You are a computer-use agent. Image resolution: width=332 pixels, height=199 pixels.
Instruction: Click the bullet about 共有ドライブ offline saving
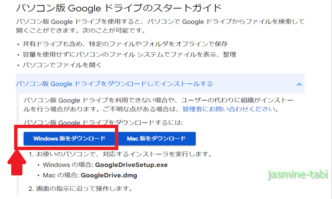pyautogui.click(x=125, y=44)
